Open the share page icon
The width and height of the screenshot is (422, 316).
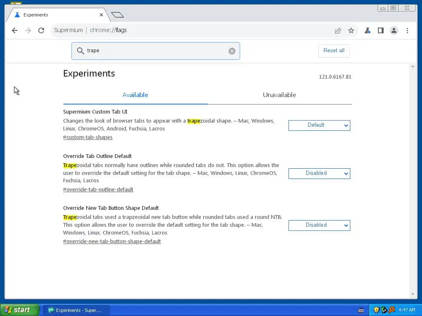pyautogui.click(x=338, y=30)
